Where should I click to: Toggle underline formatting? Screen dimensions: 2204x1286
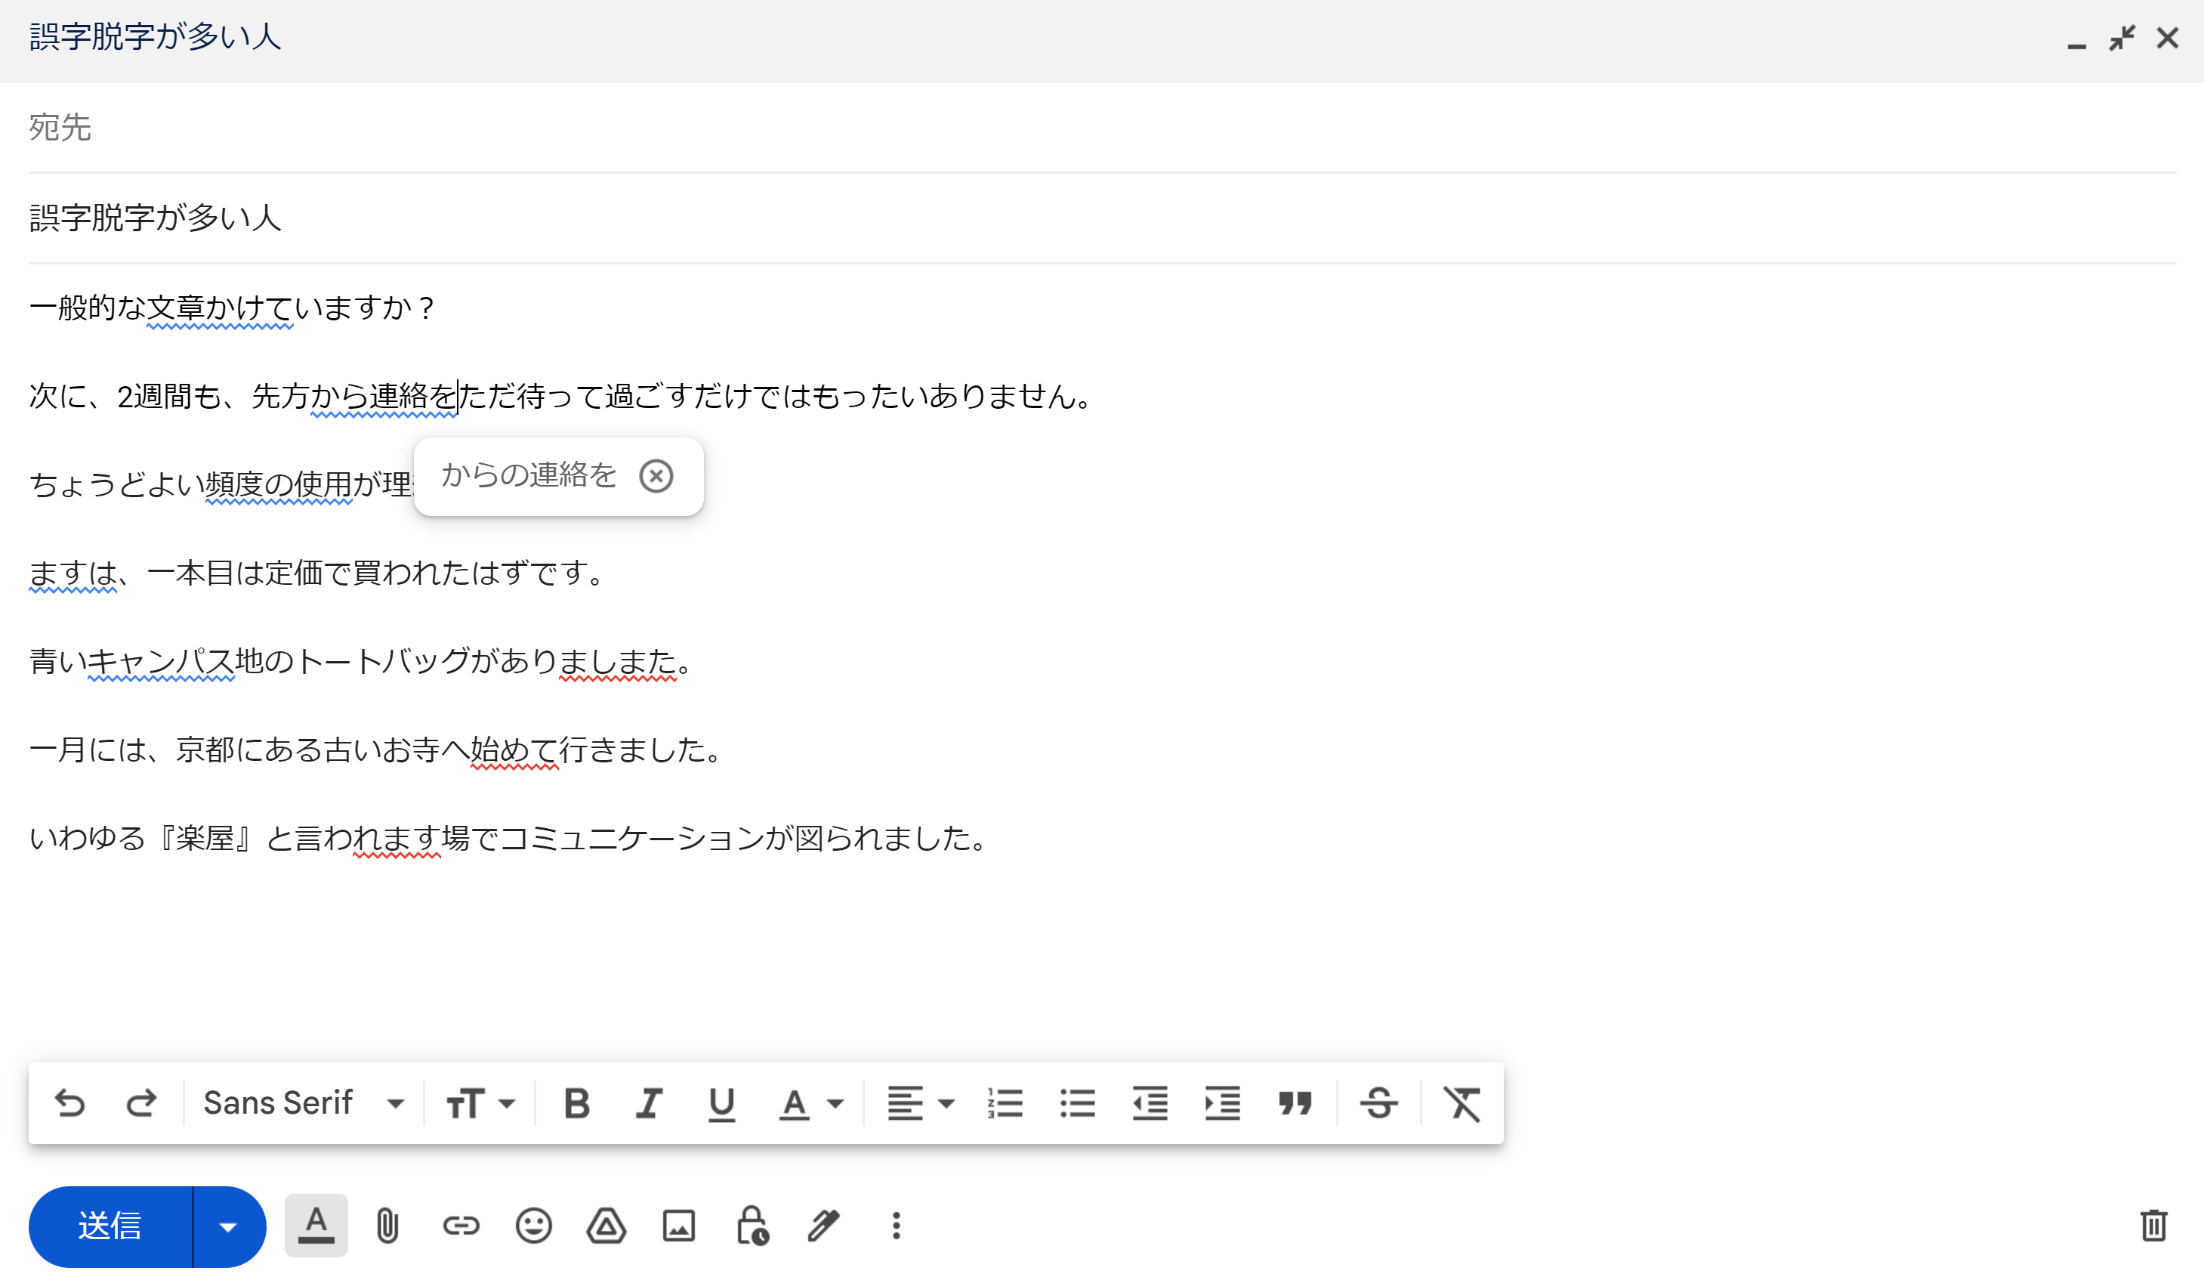720,1102
